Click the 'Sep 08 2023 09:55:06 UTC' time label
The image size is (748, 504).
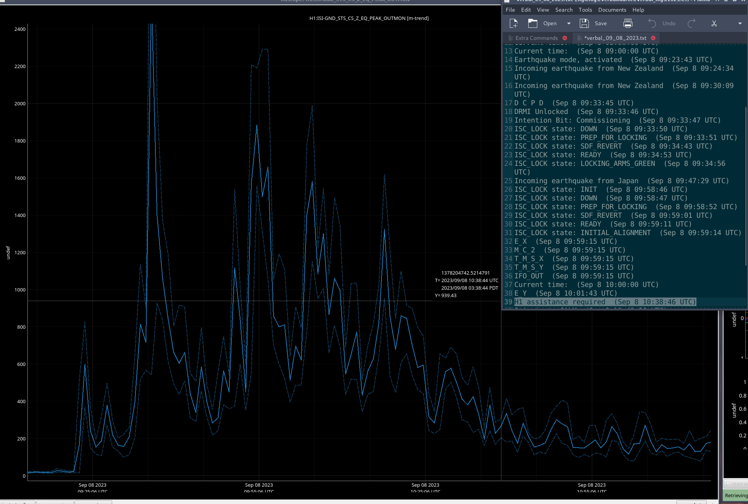coord(259,488)
